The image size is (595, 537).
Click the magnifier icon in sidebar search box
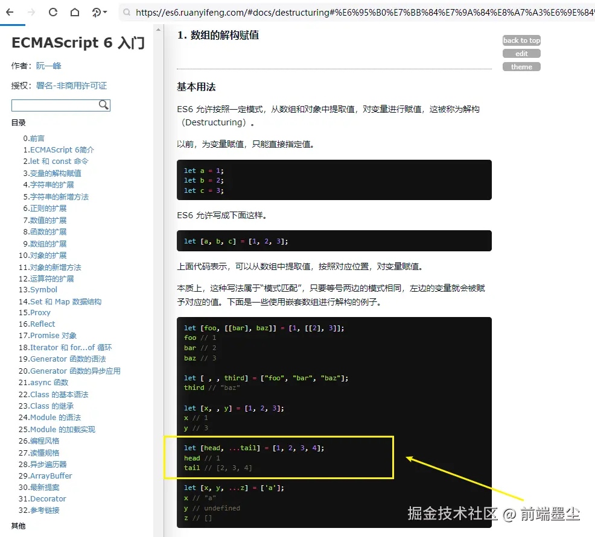[104, 105]
